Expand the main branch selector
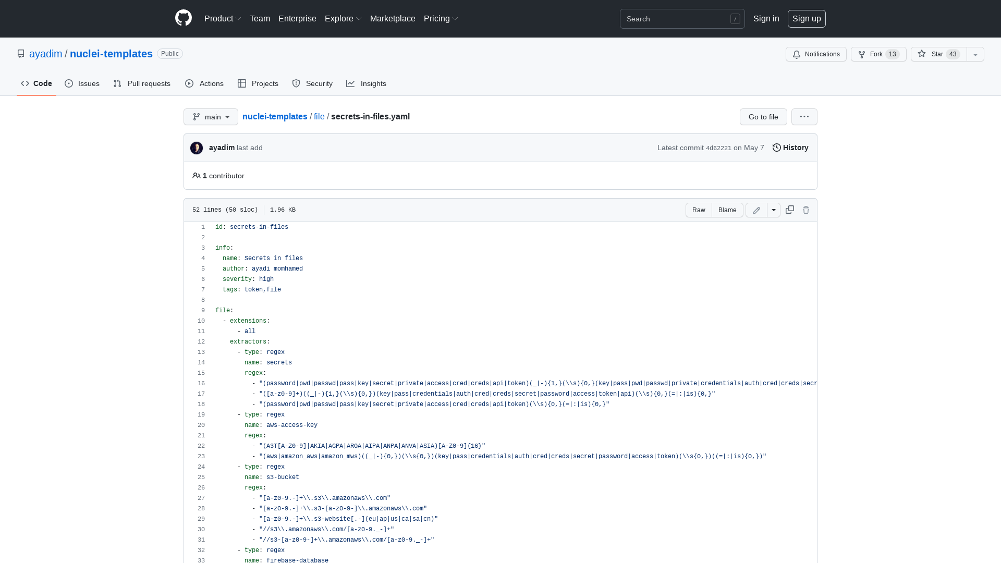The width and height of the screenshot is (1001, 563). click(x=211, y=117)
